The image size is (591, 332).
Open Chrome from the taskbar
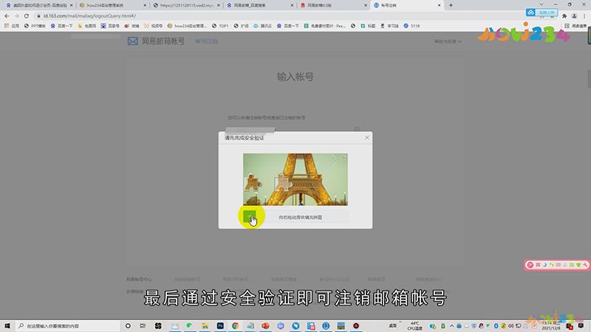(235, 325)
